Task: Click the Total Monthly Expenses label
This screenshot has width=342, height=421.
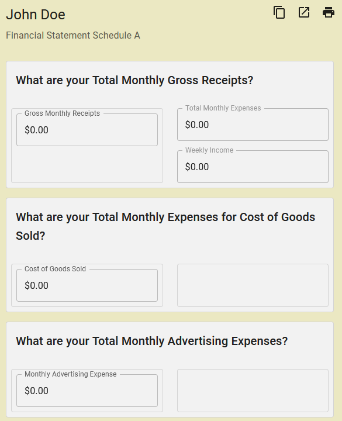Action: (x=223, y=108)
